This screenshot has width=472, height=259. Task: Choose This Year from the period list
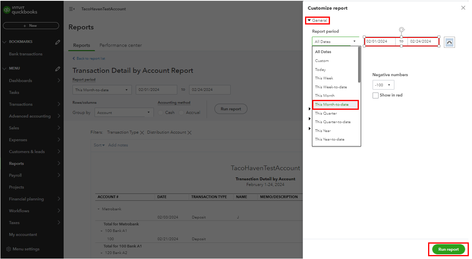[335, 131]
